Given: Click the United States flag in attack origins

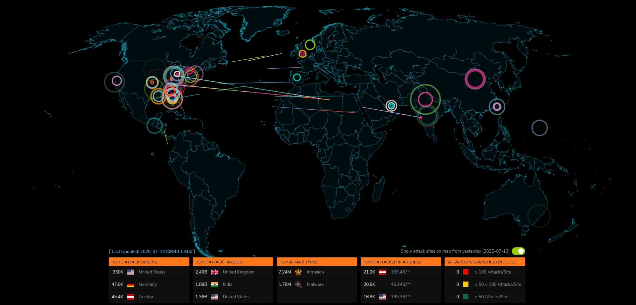Looking at the screenshot, I should tap(131, 272).
